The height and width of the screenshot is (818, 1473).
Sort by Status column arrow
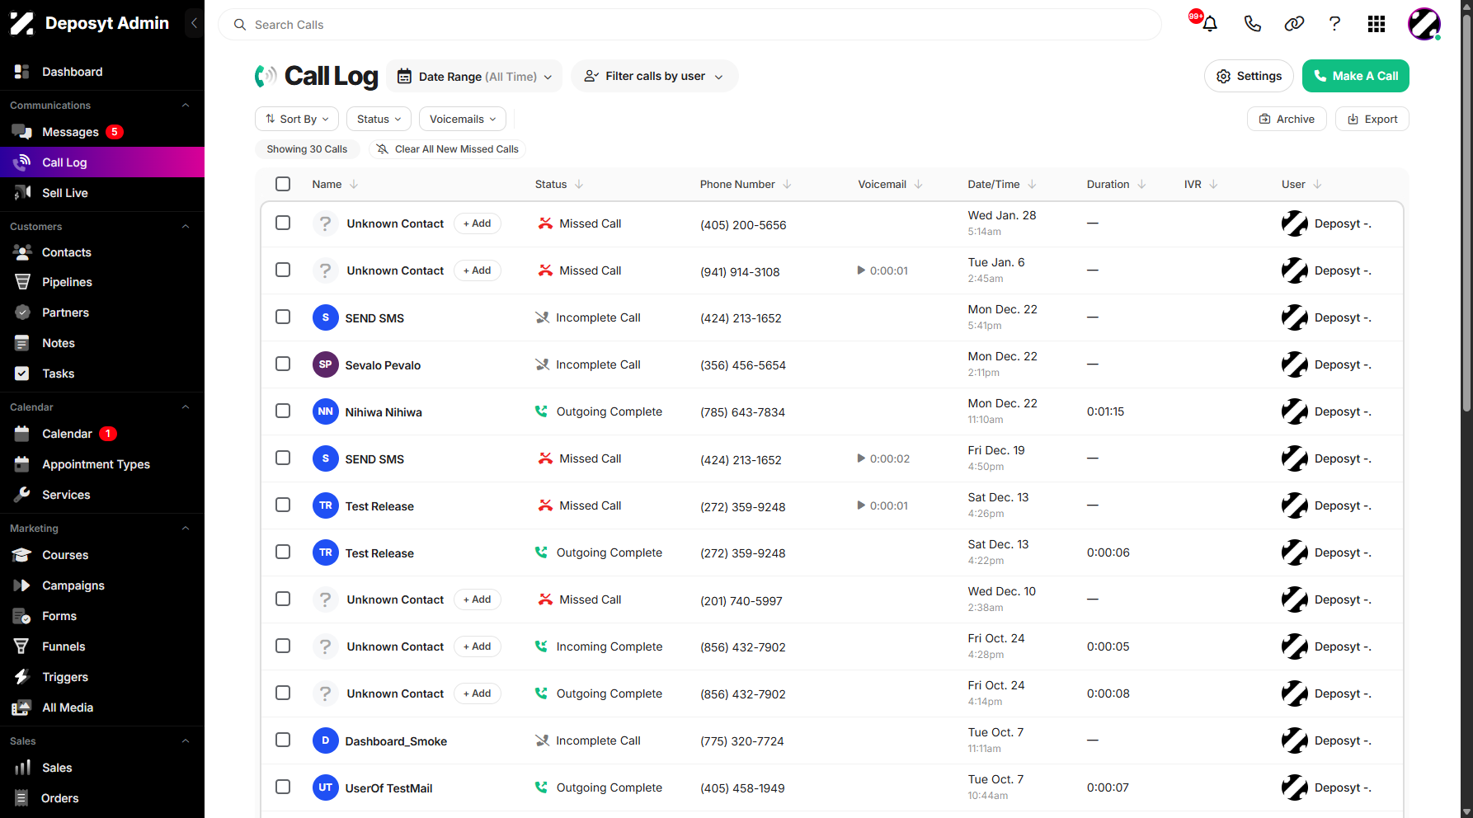pos(579,184)
